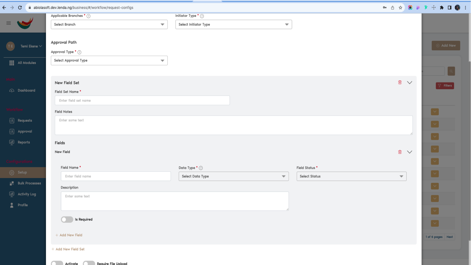Collapse the New Field Set section chevron
The width and height of the screenshot is (471, 265).
(410, 82)
